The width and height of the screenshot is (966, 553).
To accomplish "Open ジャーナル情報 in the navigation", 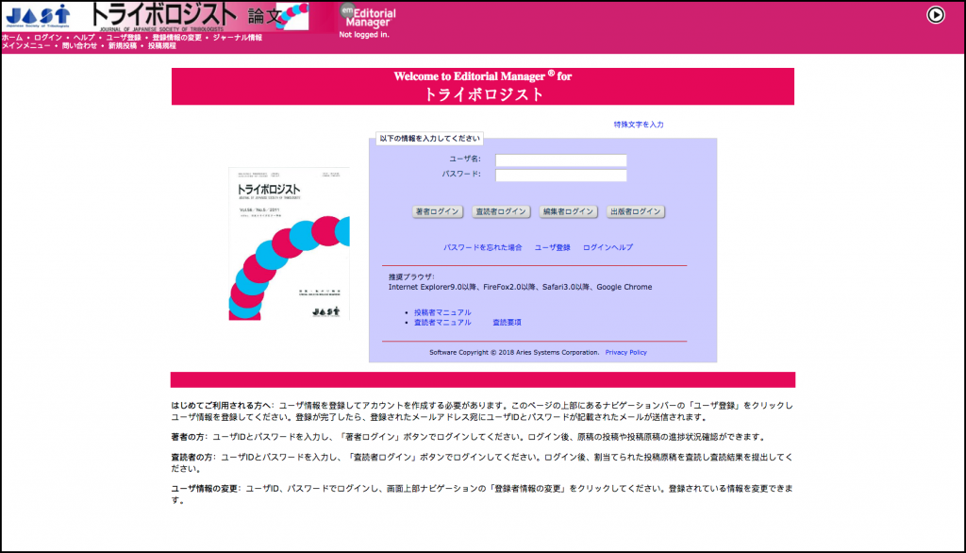I will pos(237,38).
